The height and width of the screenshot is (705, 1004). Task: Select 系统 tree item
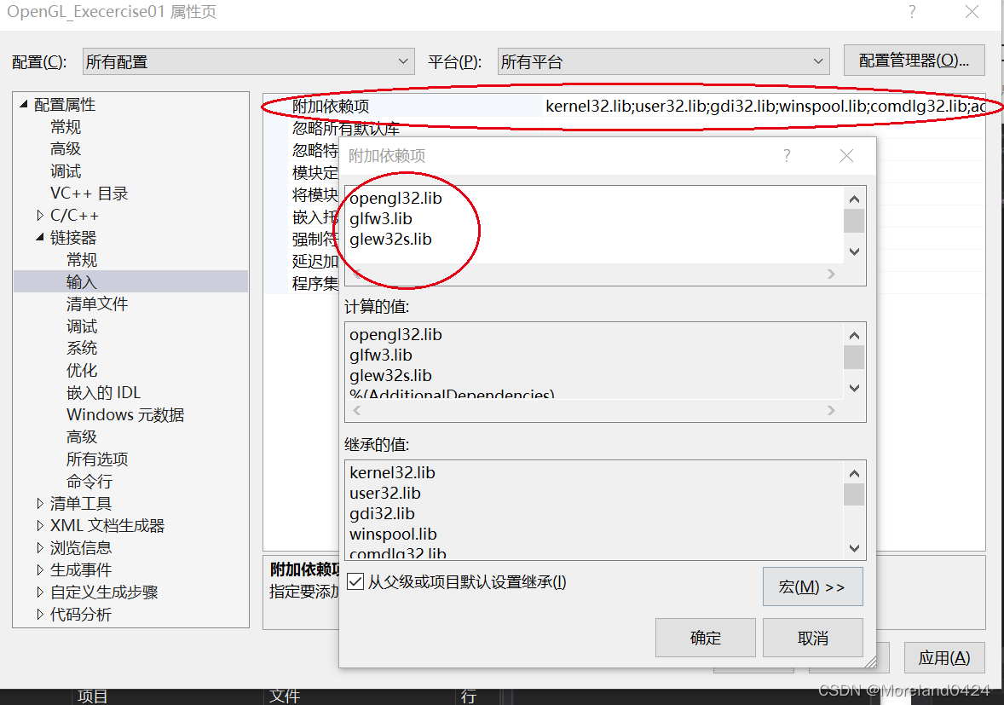[82, 348]
